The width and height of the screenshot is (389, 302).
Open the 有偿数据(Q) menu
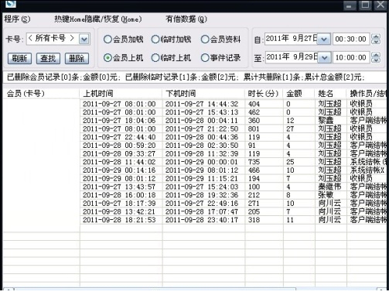click(x=186, y=19)
